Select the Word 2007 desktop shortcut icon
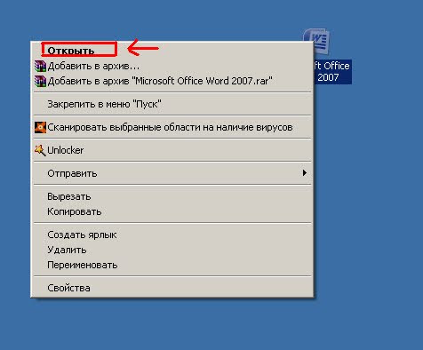 point(316,41)
